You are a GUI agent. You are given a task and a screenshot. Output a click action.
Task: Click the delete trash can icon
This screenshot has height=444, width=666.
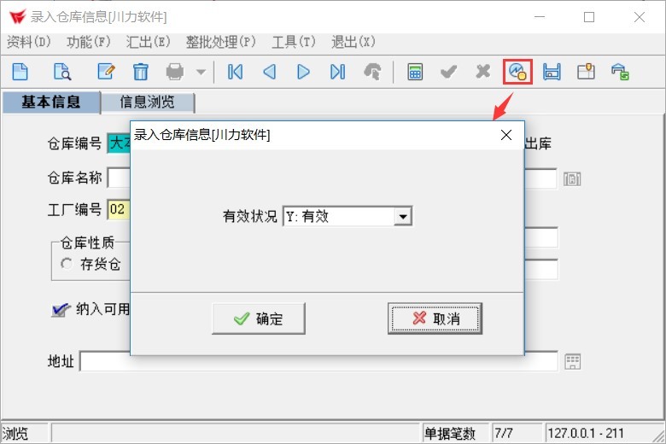[x=140, y=72]
